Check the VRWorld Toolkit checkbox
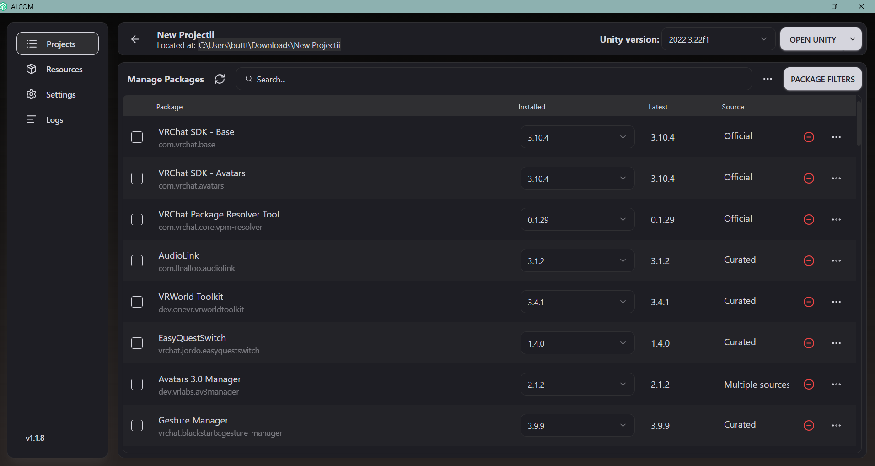 click(137, 302)
